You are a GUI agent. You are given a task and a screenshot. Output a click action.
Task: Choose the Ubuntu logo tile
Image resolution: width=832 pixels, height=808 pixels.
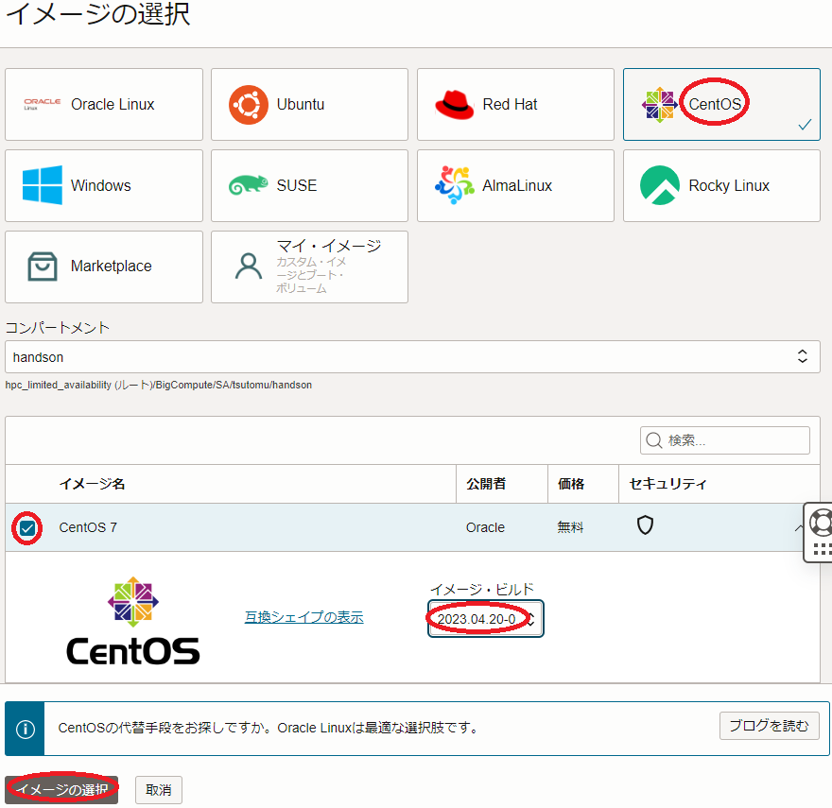point(309,105)
